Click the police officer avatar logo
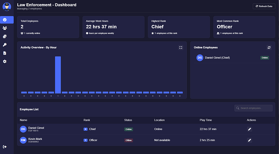 [7, 7]
